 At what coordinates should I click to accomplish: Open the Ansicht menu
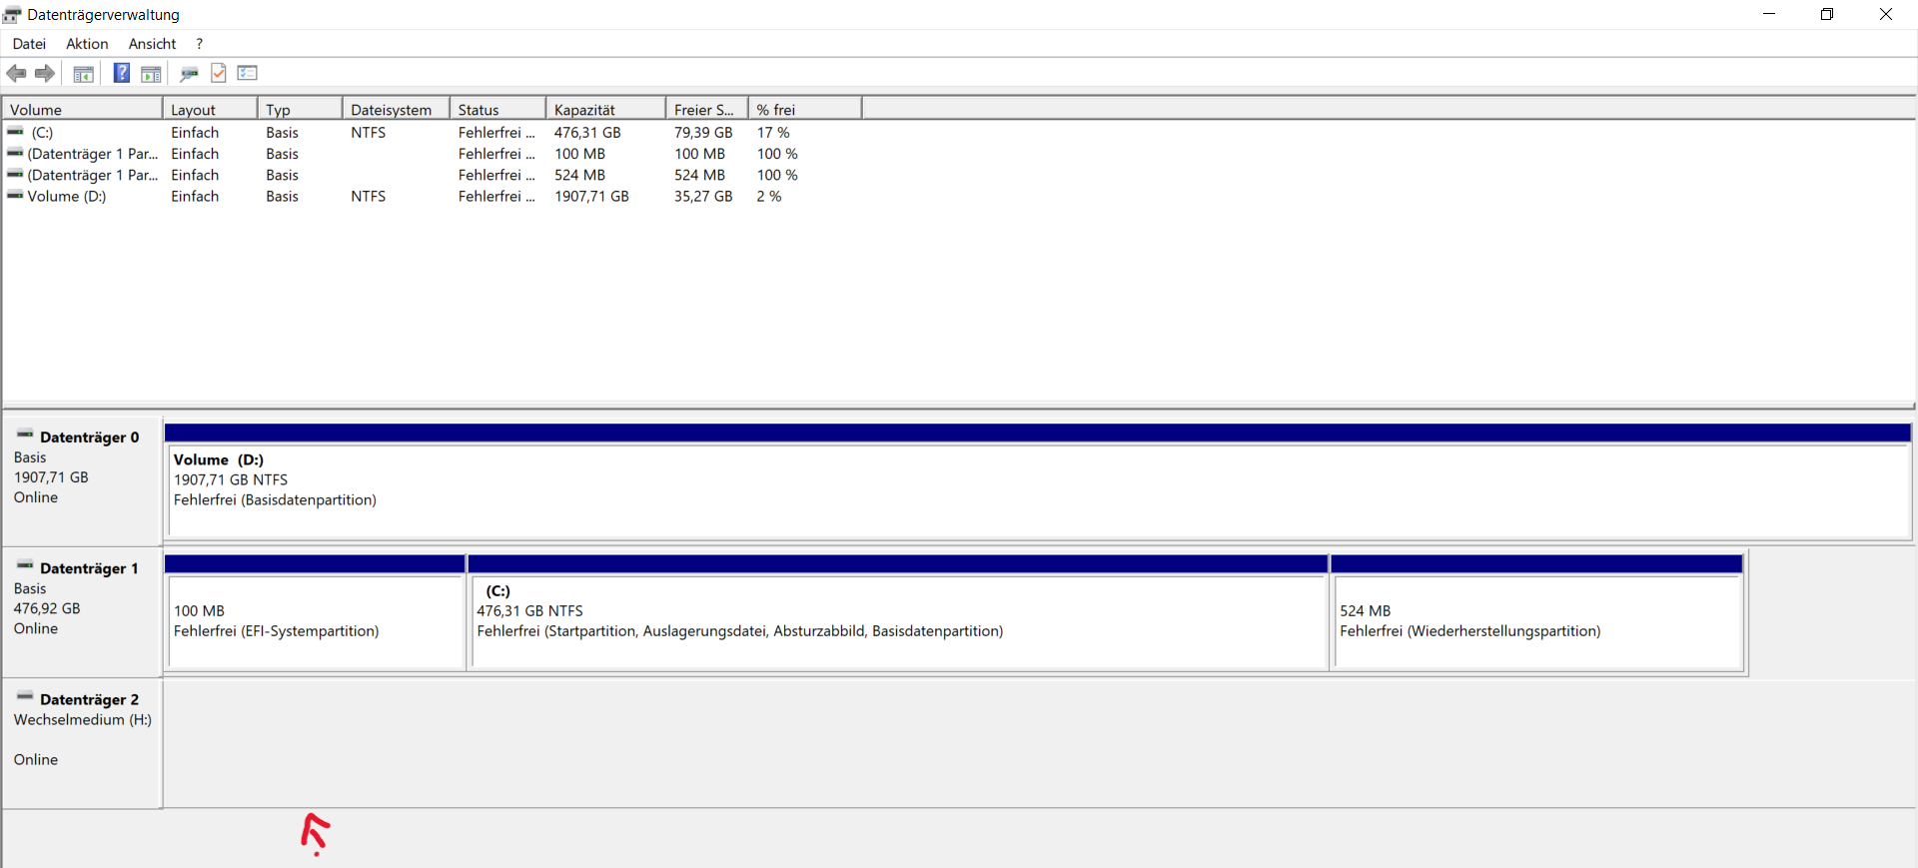point(152,44)
